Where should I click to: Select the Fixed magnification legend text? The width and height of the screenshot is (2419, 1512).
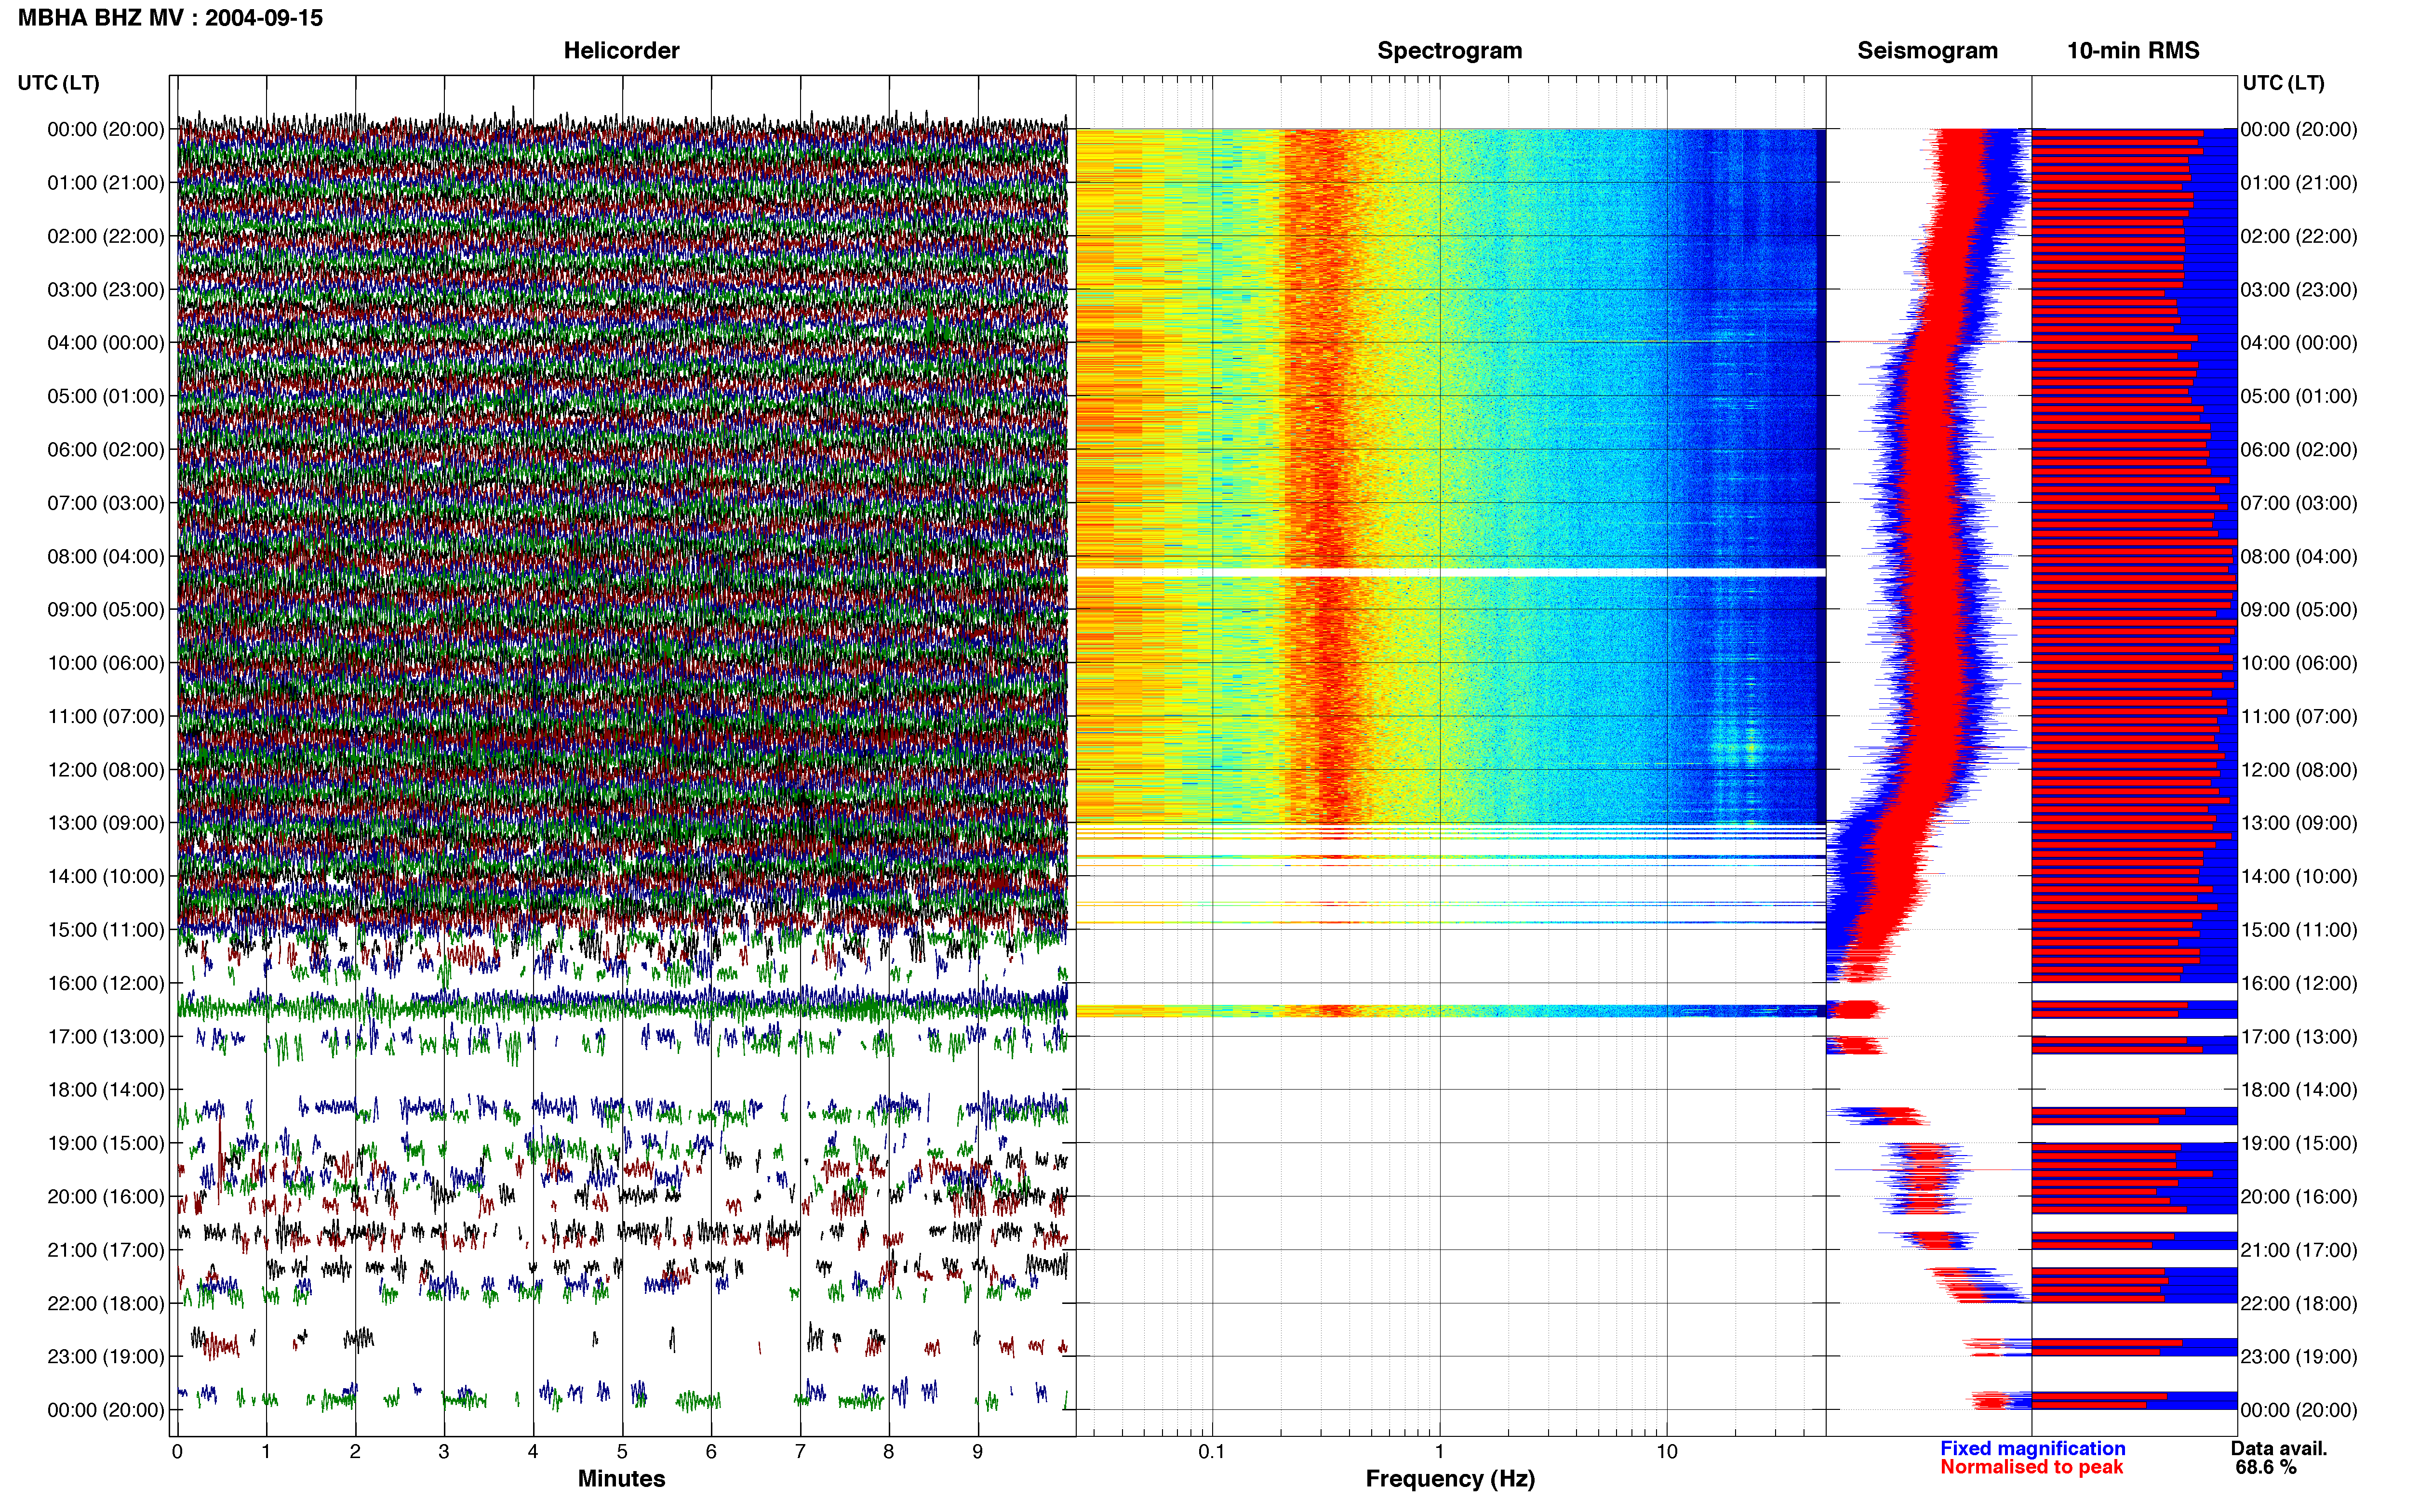(2032, 1448)
